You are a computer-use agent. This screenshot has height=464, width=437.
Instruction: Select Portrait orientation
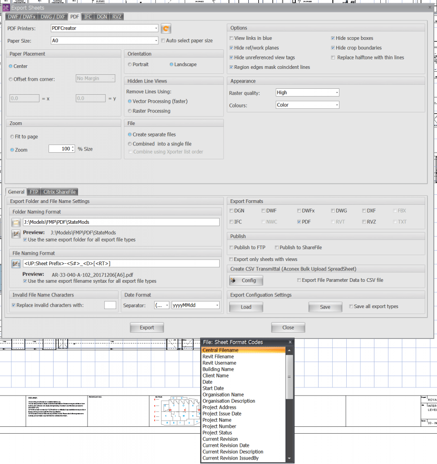(129, 64)
